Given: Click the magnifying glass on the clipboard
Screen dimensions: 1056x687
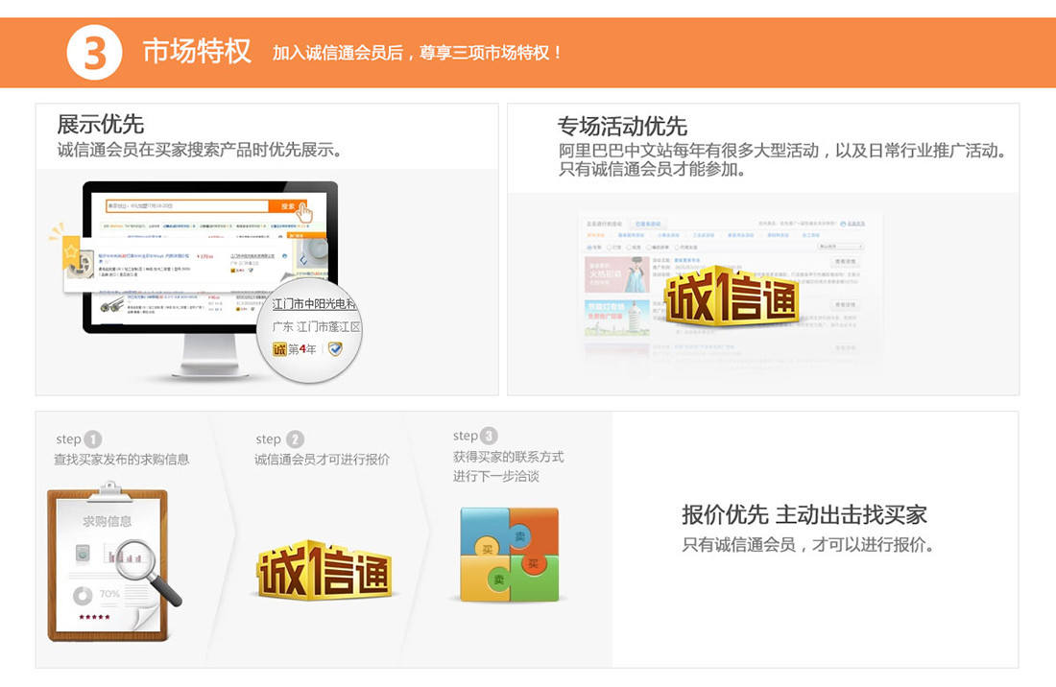Looking at the screenshot, I should pyautogui.click(x=148, y=573).
